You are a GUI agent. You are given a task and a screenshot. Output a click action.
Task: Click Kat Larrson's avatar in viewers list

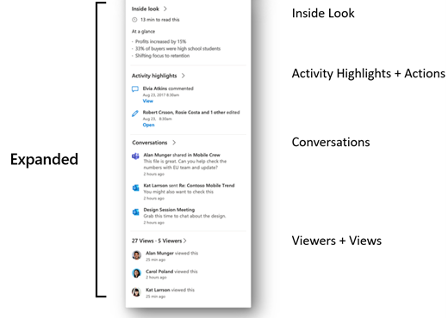pyautogui.click(x=136, y=292)
